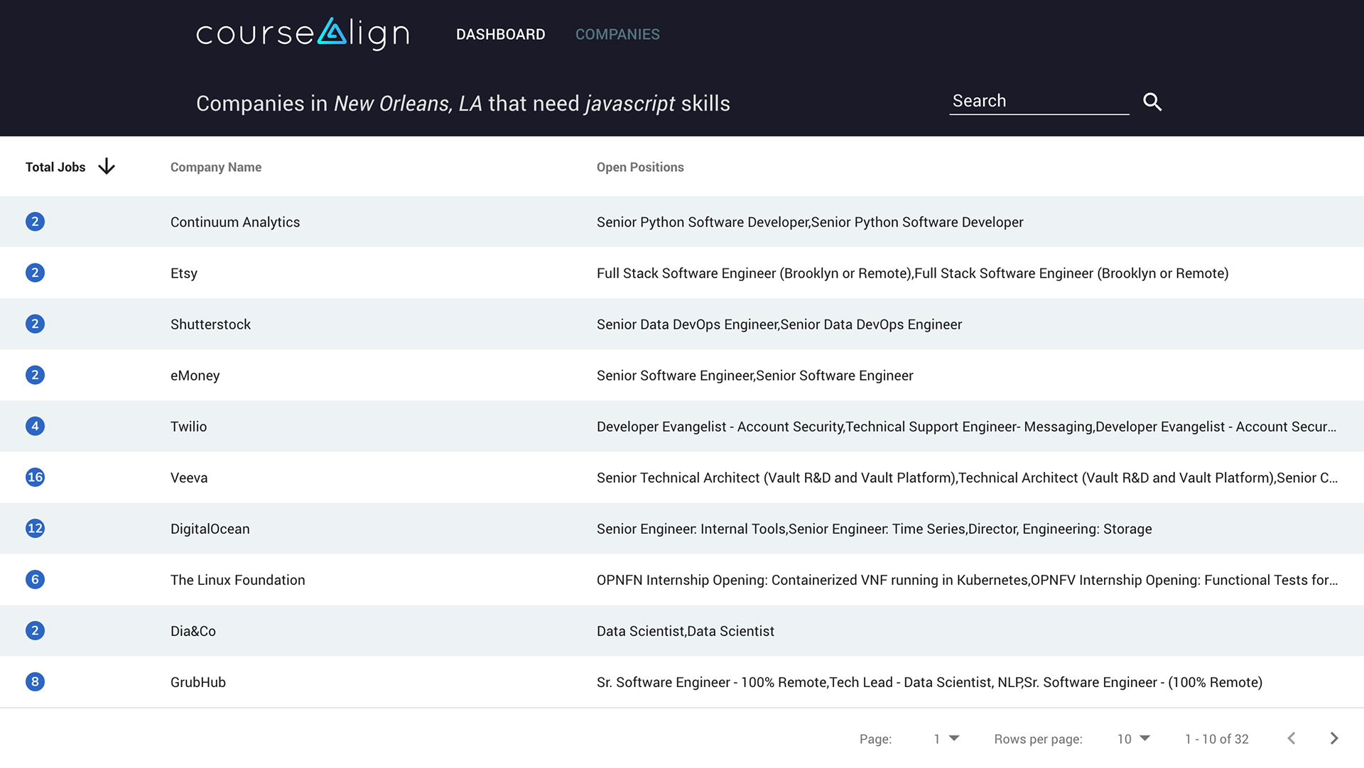Select company name Continuum Analytics
This screenshot has width=1364, height=768.
(235, 222)
